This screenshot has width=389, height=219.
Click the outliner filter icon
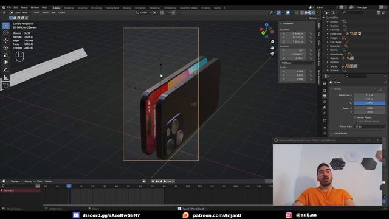click(379, 12)
